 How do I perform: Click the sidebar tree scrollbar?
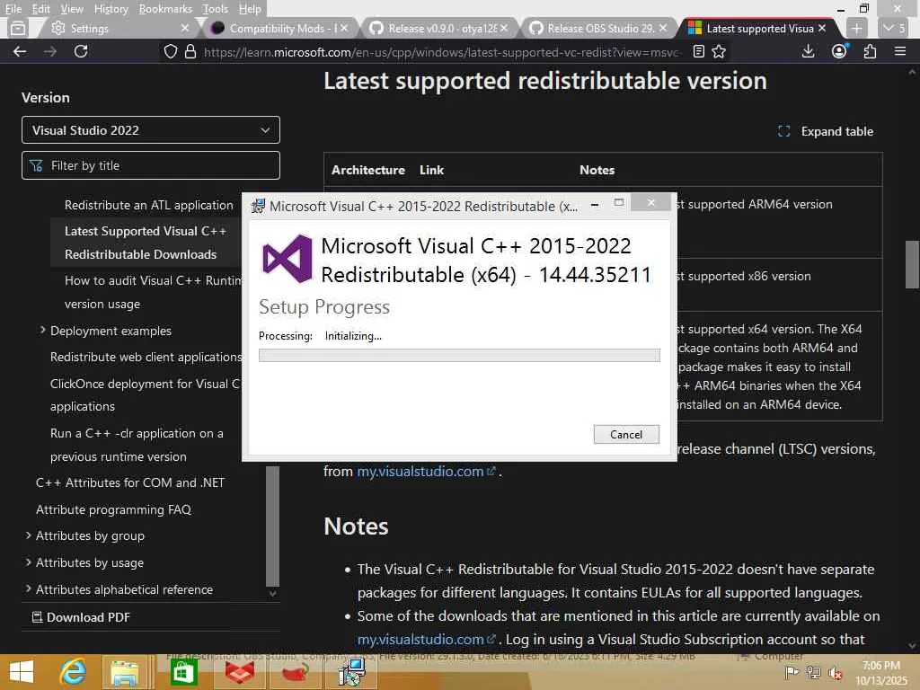tap(272, 526)
